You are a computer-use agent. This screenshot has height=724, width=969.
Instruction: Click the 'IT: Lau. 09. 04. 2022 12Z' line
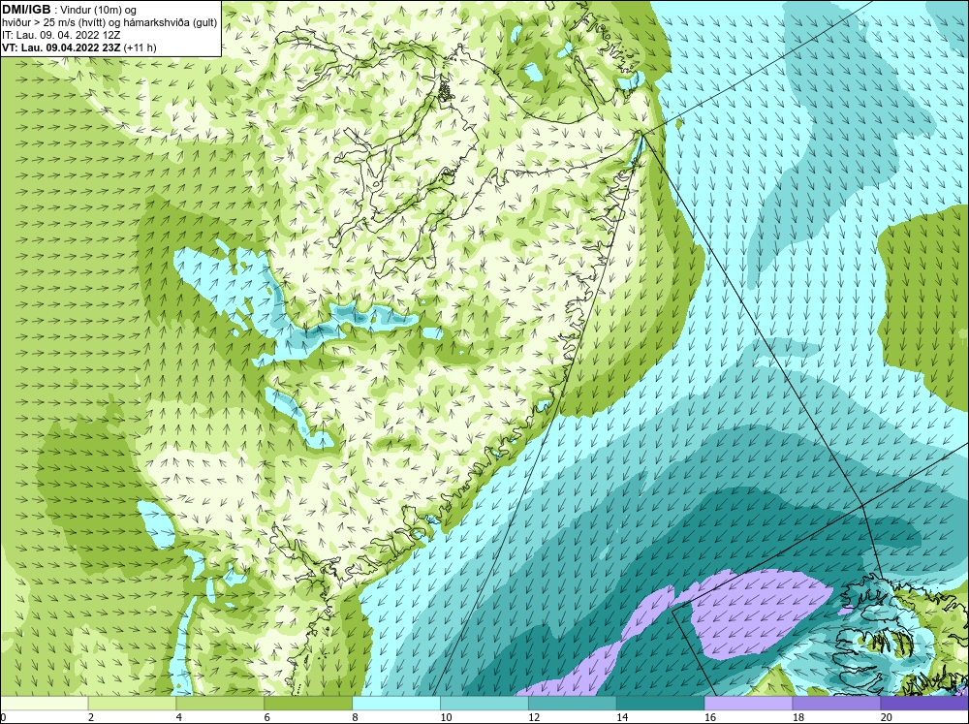pos(61,35)
